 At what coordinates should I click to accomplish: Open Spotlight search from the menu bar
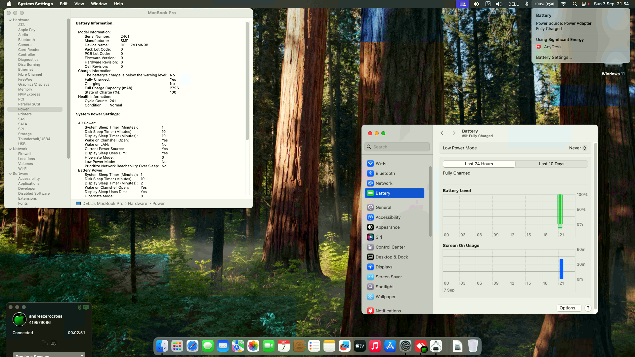575,4
